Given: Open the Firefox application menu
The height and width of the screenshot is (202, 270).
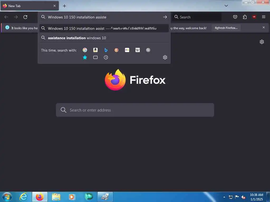Looking at the screenshot, I should point(264,17).
